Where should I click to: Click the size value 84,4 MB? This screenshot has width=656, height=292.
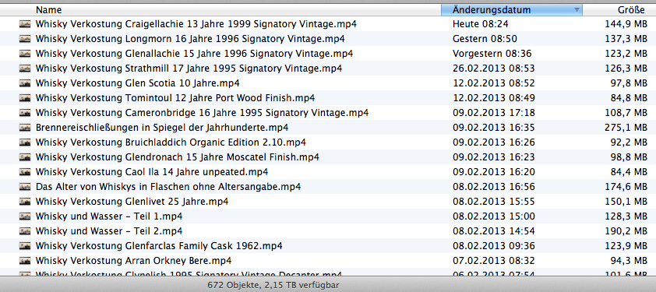click(x=629, y=172)
